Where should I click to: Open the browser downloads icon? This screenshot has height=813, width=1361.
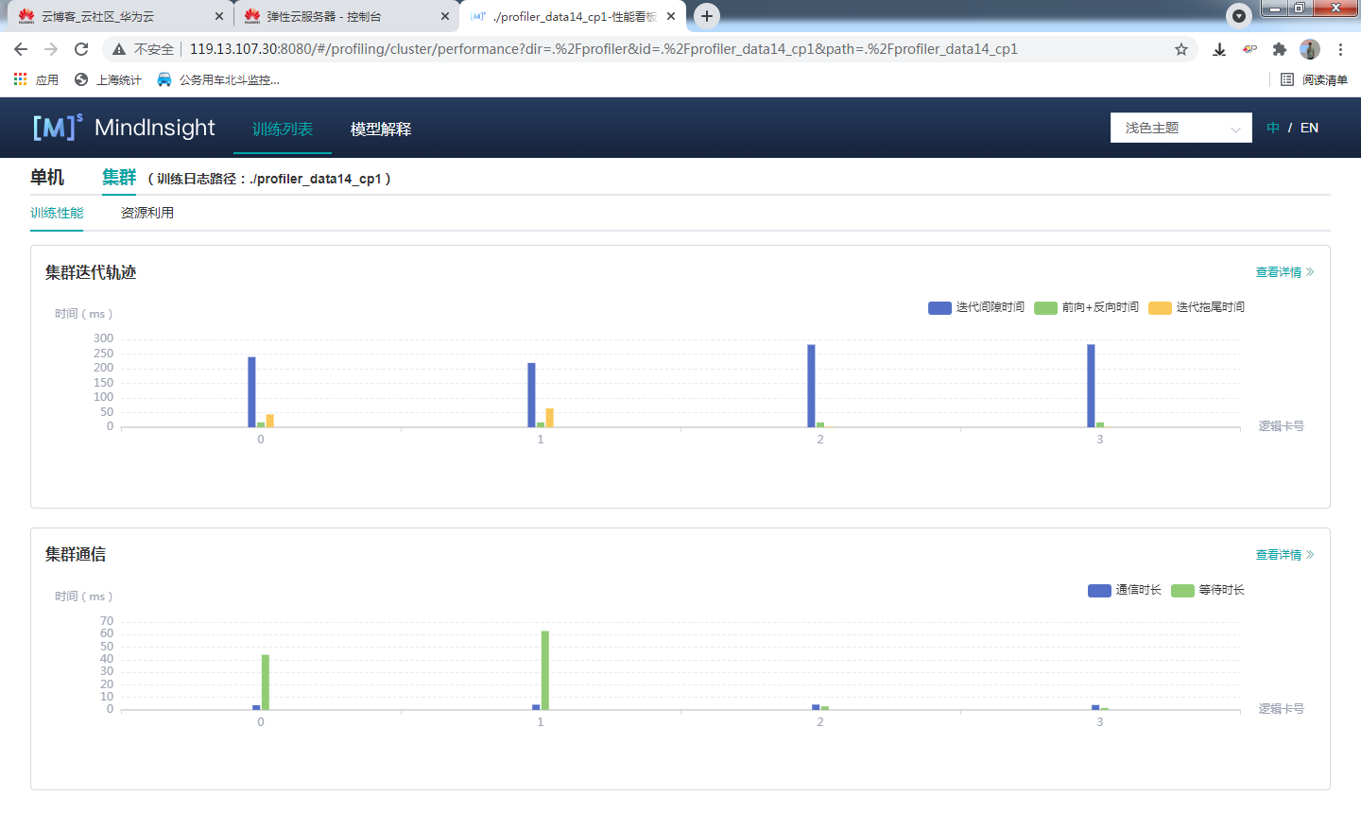point(1219,49)
